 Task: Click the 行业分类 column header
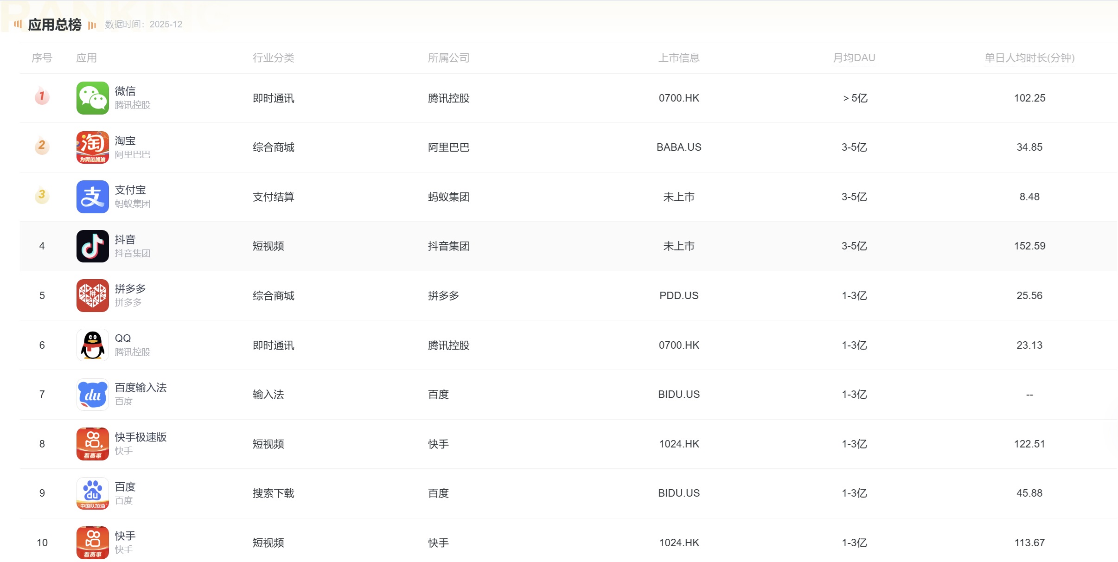click(274, 58)
